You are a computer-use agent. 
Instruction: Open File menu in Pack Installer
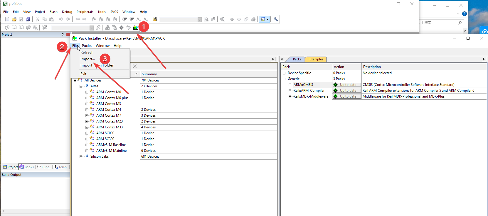75,45
